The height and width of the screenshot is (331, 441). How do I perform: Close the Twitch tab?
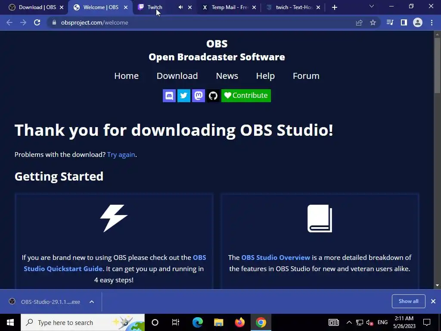coord(190,7)
